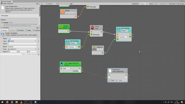Open VLC from the taskbar
Screen dimensions: 185x104
coord(21,102)
